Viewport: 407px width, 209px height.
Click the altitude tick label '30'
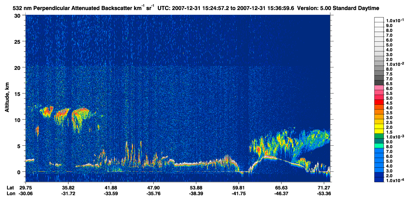click(18, 16)
